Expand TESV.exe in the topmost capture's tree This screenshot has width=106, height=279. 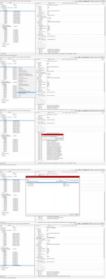coord(1,6)
